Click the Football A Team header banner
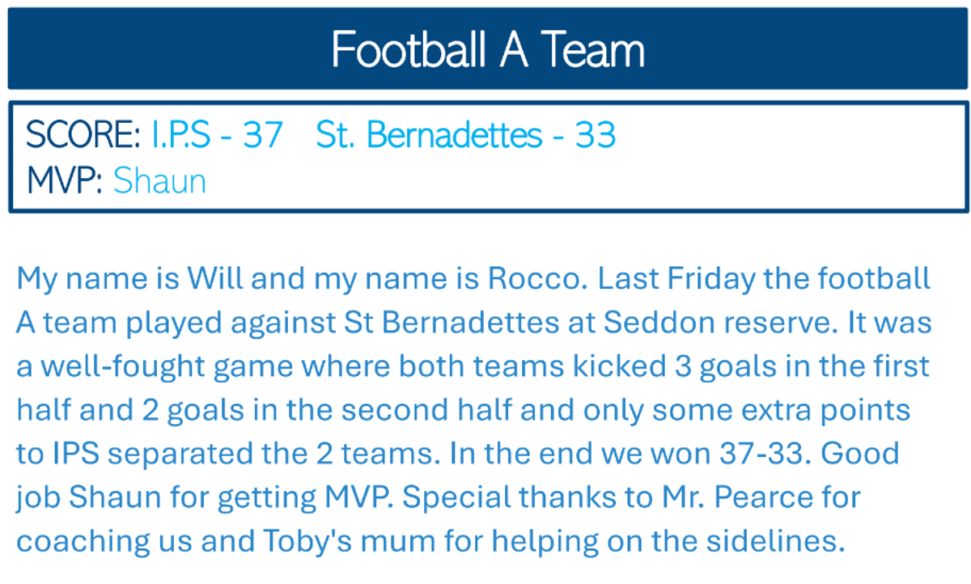Viewport: 971px width, 584px height. 488,49
